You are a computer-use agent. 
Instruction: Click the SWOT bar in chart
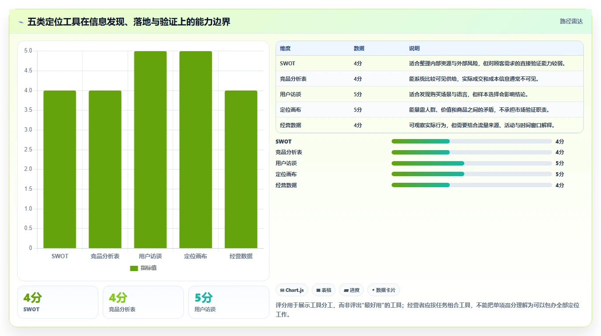pos(60,170)
